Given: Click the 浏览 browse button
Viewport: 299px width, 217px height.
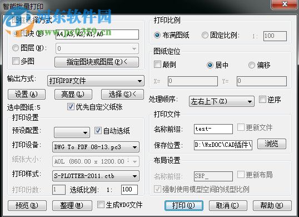Looking at the screenshot, I should point(272,144).
